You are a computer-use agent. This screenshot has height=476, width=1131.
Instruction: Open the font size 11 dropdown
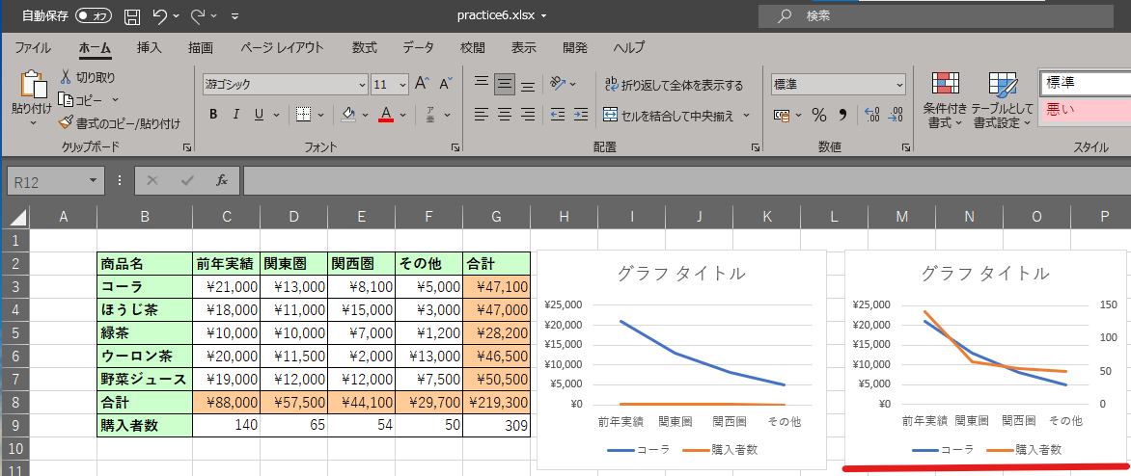401,84
